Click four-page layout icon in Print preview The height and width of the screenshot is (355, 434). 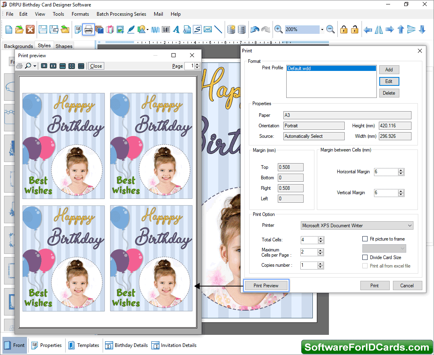point(72,66)
